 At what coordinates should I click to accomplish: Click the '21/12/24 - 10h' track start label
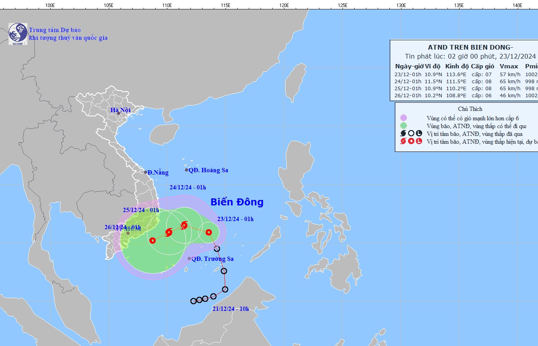(231, 309)
